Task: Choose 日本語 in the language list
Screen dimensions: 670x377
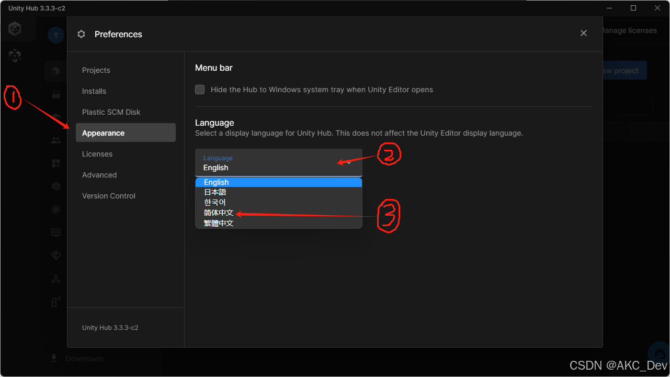Action: coord(279,192)
